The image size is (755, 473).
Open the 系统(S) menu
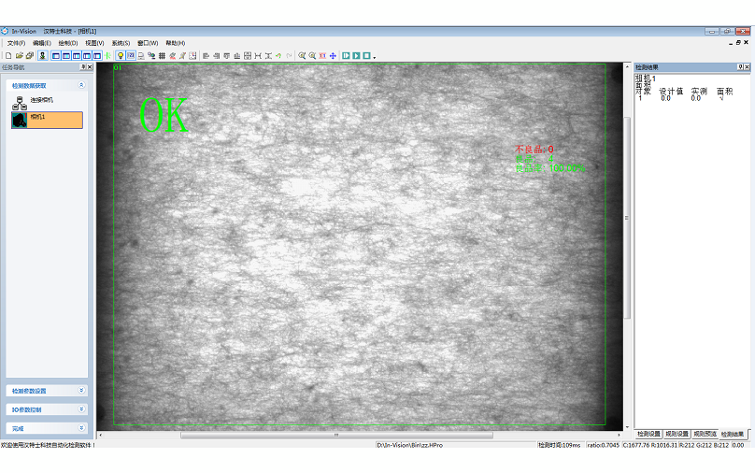pyautogui.click(x=121, y=43)
